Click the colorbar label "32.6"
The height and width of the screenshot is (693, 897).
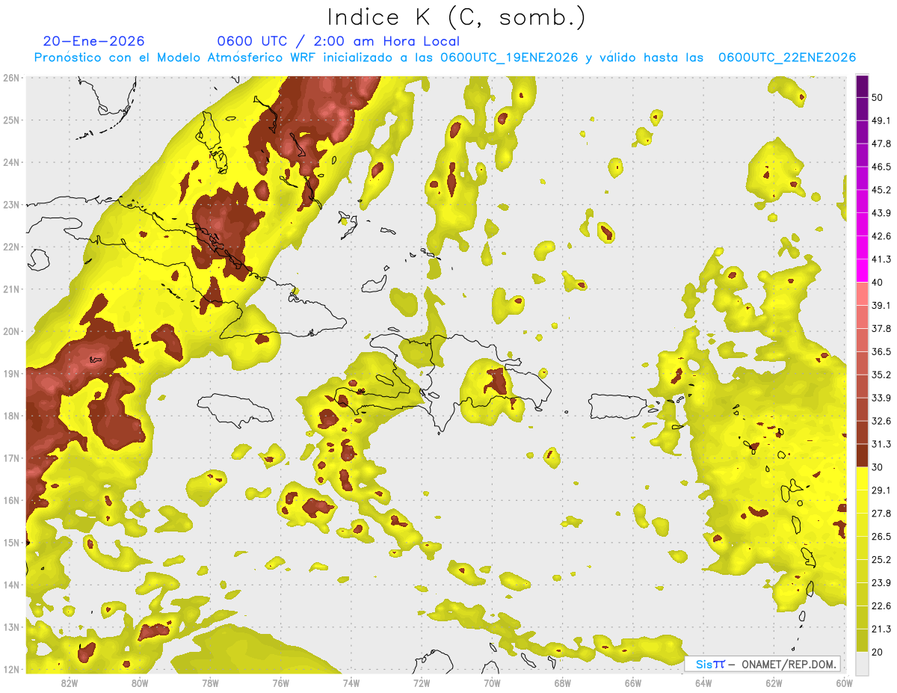(x=881, y=421)
